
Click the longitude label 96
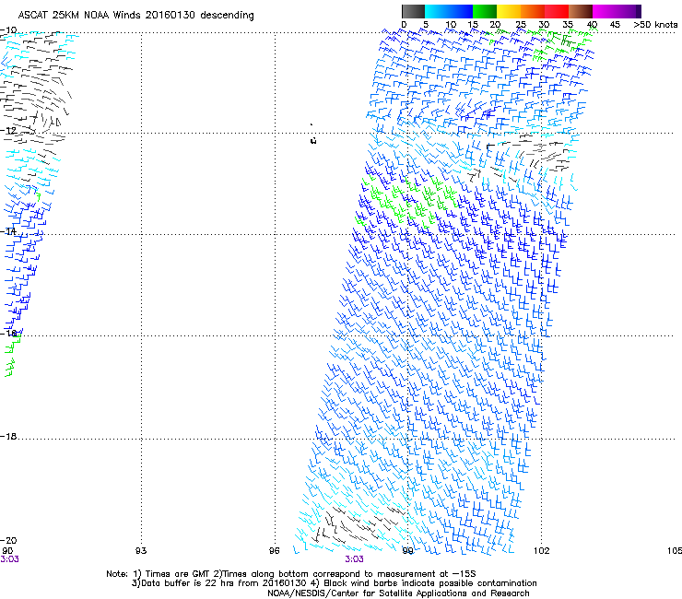(274, 551)
